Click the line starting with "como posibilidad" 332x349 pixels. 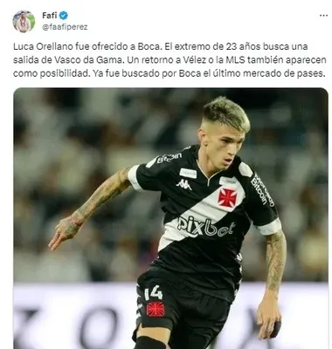click(169, 73)
